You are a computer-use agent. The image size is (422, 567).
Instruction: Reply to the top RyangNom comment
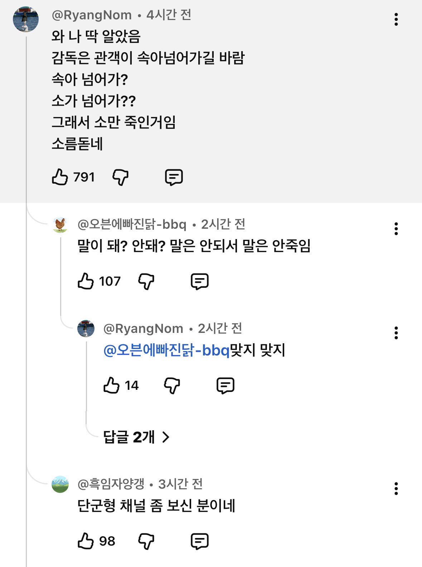click(174, 177)
